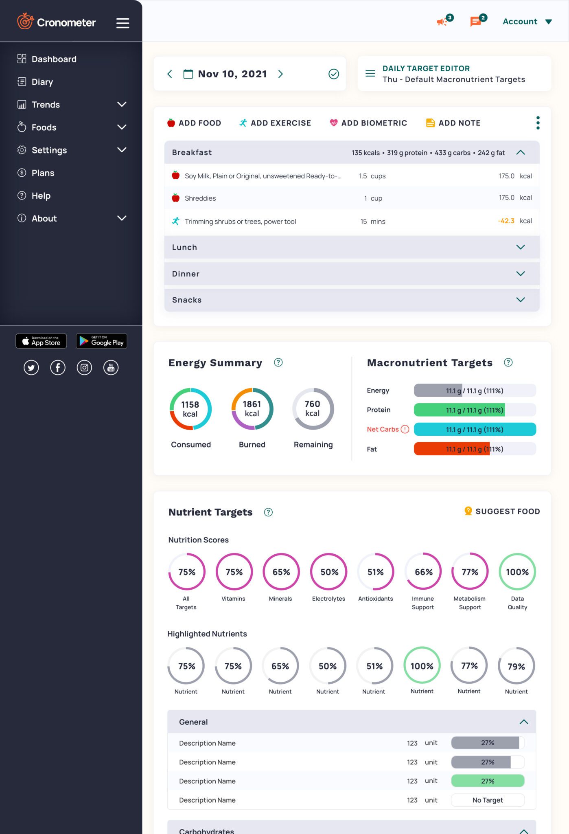The width and height of the screenshot is (569, 834).
Task: Visit Cronometer's Instagram page
Action: [84, 368]
